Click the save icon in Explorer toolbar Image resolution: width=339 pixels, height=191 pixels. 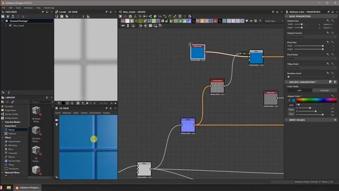(x=3, y=16)
